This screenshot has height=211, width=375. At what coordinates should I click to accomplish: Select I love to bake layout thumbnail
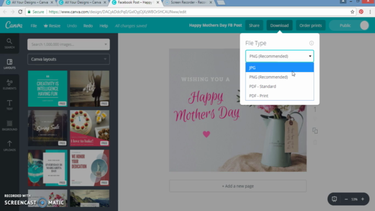click(x=90, y=128)
